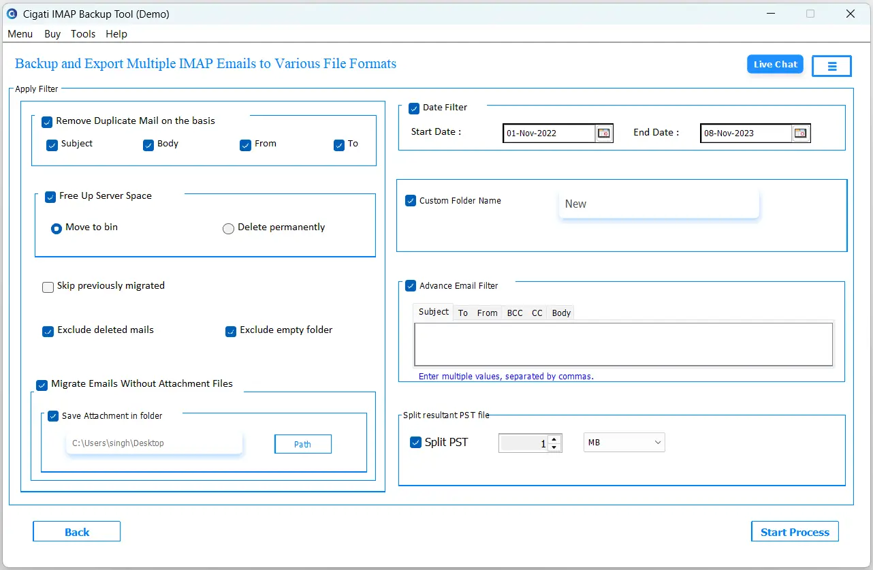Uncheck the Split PST checkbox
Image resolution: width=873 pixels, height=570 pixels.
[415, 443]
